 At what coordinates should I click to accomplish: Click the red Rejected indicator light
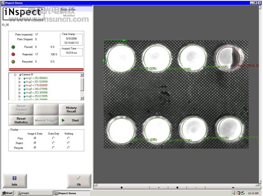[13, 54]
